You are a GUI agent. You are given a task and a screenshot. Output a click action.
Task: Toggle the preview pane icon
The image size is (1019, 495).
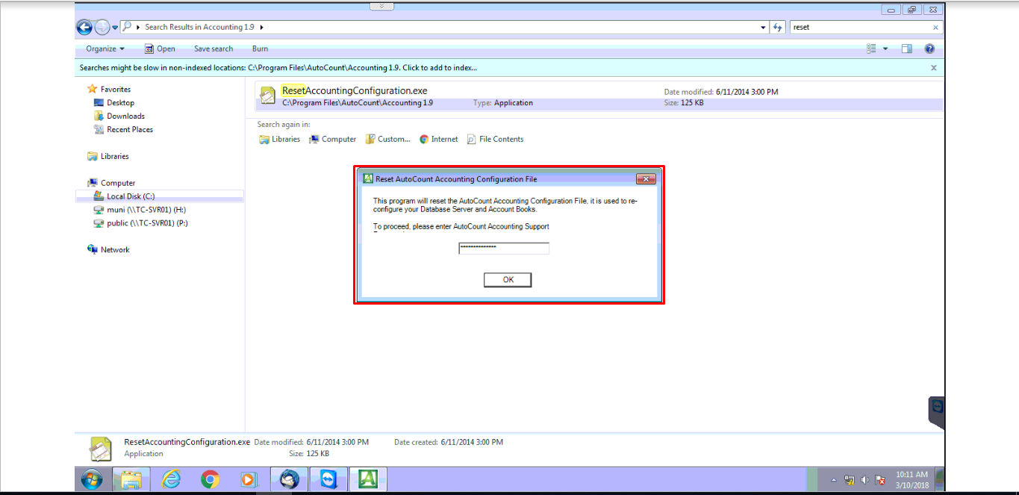pos(907,49)
